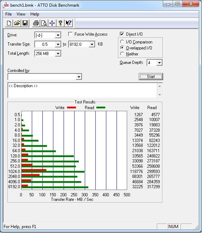Click the Write column header in results
202x233 pixels.
coord(135,108)
